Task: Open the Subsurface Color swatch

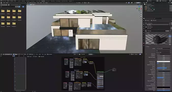Action: click(163, 62)
